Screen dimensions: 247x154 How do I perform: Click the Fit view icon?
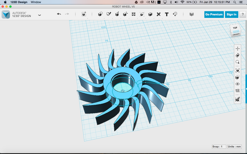pos(237,70)
